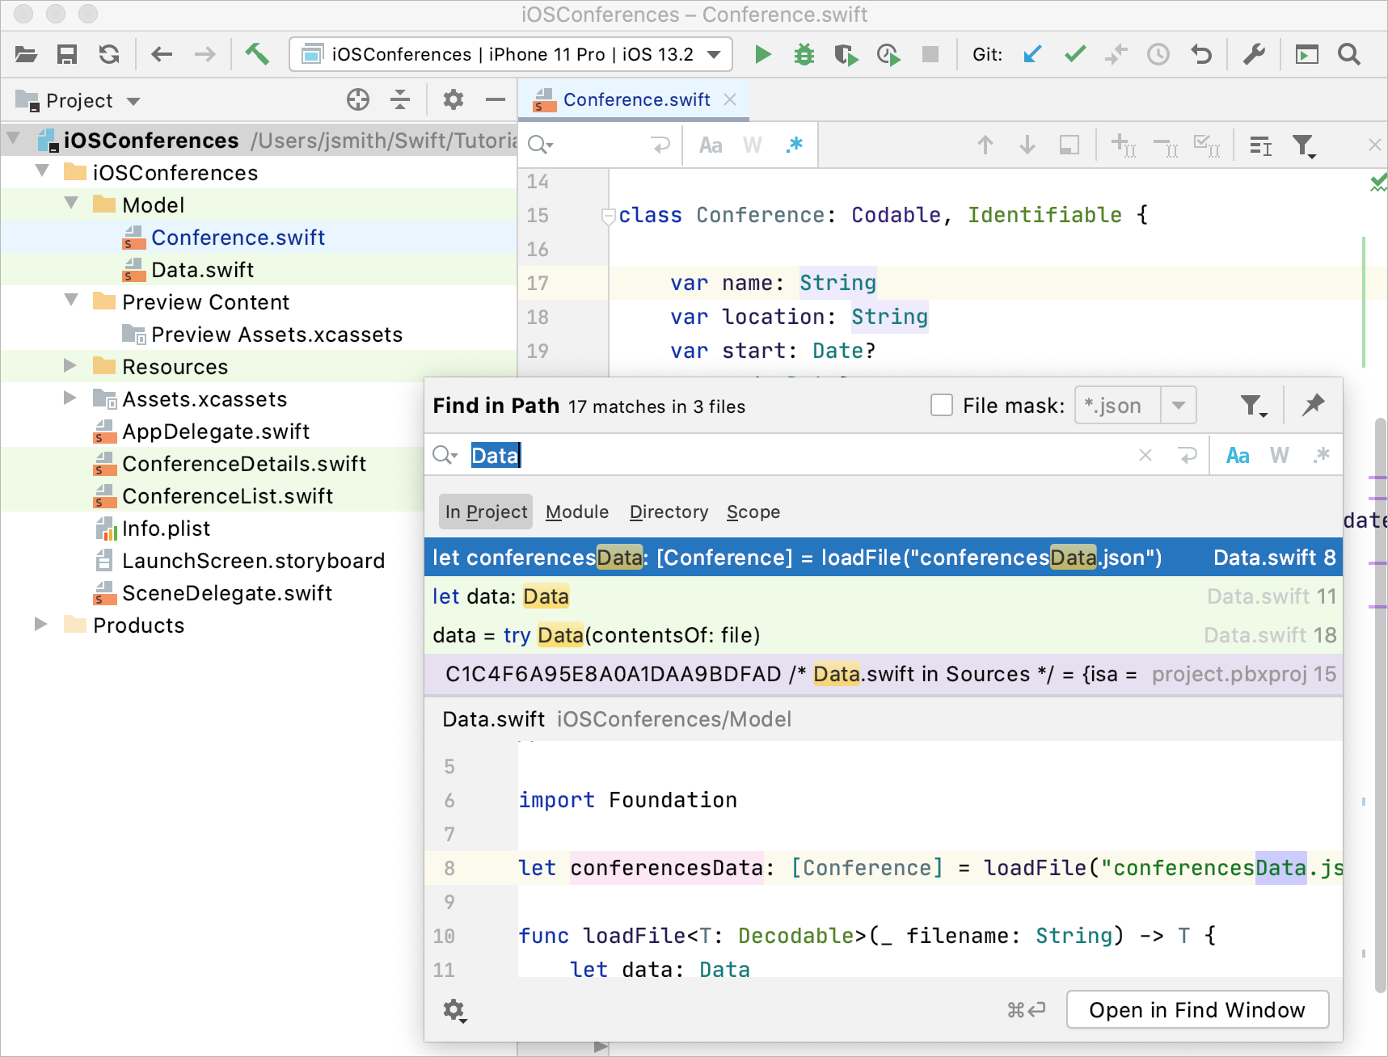
Task: Enable the File mask checkbox
Action: pyautogui.click(x=942, y=405)
